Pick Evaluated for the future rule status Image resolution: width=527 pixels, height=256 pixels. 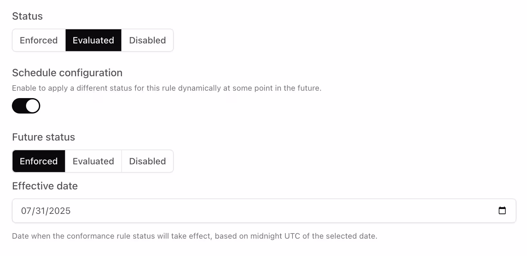tap(93, 161)
